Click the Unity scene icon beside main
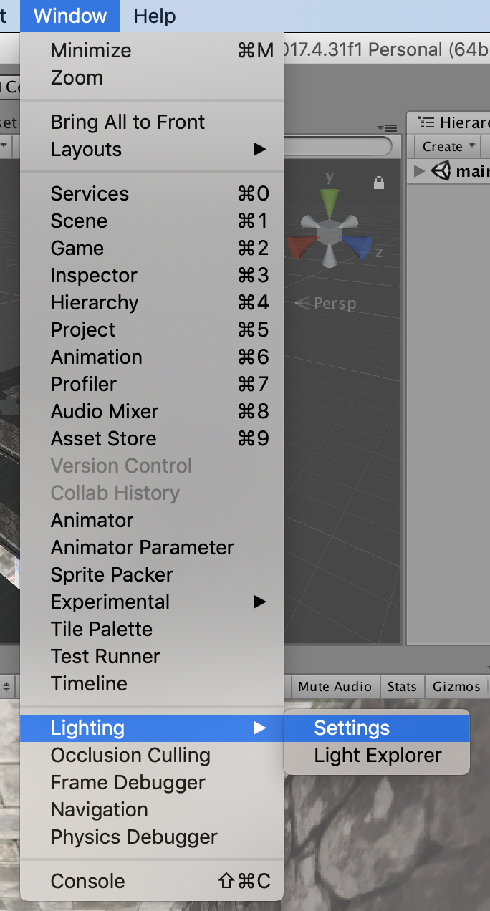The width and height of the screenshot is (490, 911). coord(441,172)
